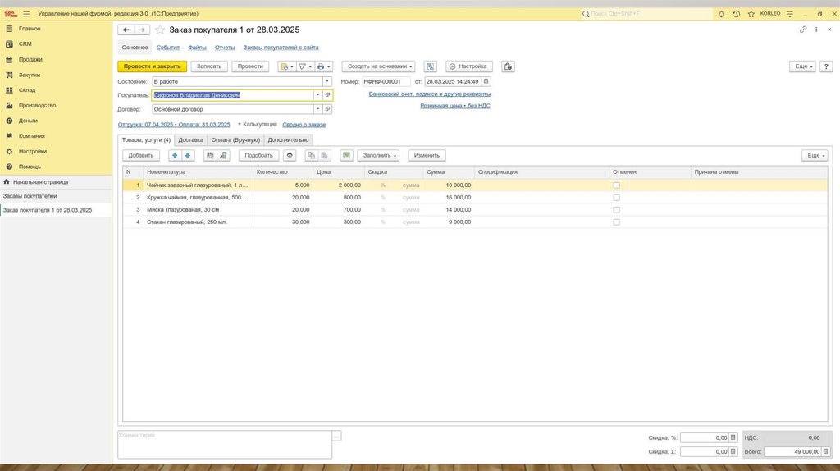The image size is (840, 471).
Task: Click the Подобрать button
Action: [258, 155]
